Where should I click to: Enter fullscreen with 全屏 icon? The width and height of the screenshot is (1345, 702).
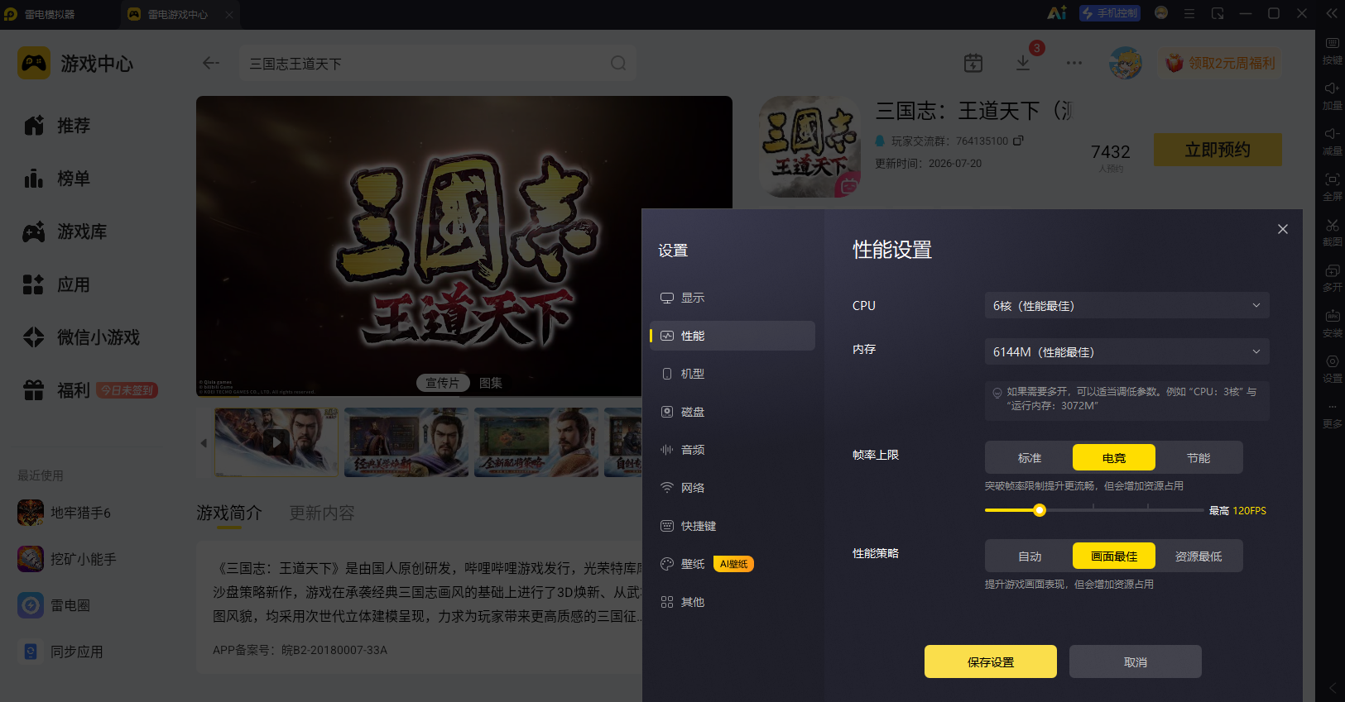(1333, 187)
